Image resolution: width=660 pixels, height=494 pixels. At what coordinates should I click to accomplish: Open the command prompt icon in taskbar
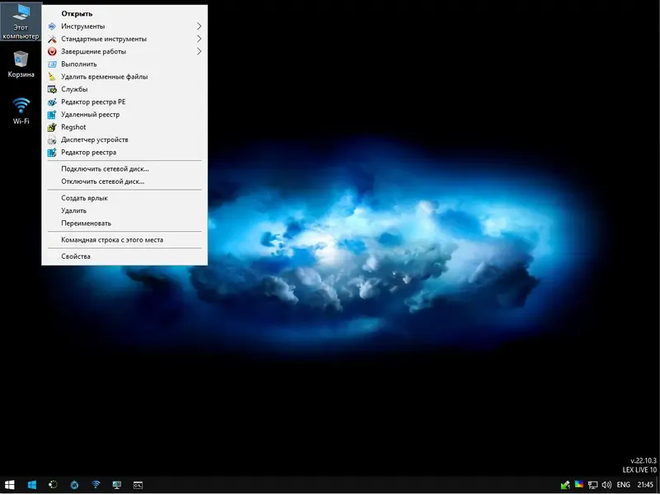(139, 484)
